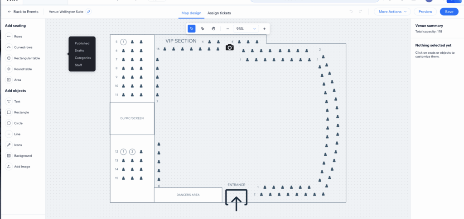This screenshot has height=219, width=464.
Task: Choose Drafts in the popup menu
Action: click(x=79, y=51)
